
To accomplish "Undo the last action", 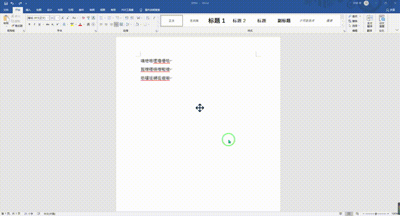I will pyautogui.click(x=12, y=3).
